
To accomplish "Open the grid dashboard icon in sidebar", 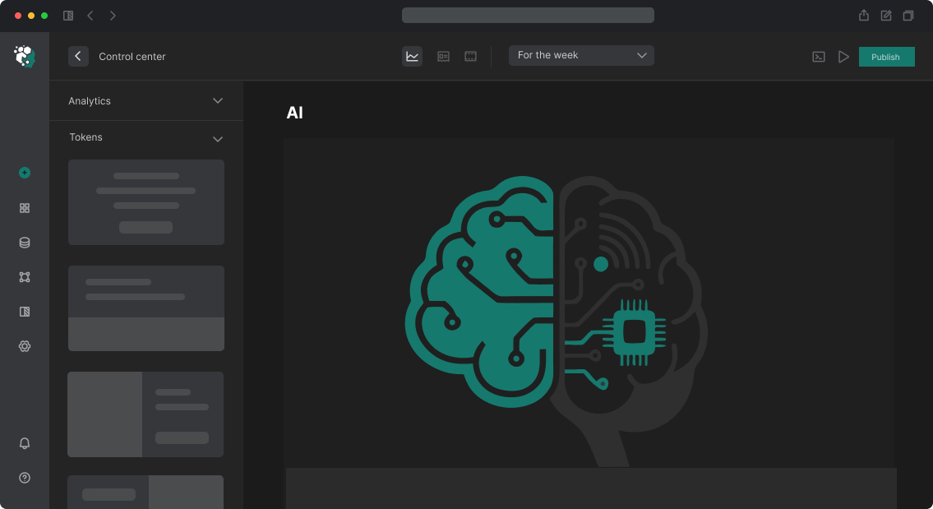I will coord(25,208).
